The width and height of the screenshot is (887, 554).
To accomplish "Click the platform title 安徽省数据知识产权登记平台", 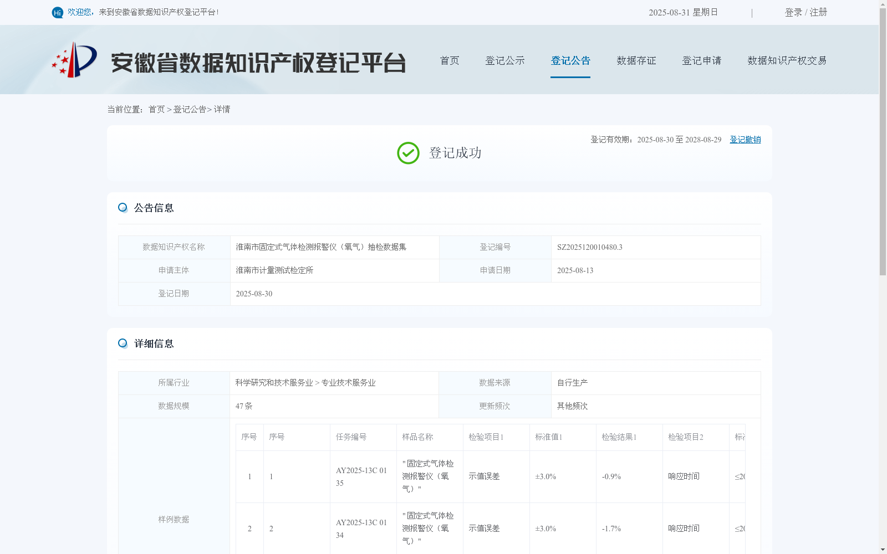I will (x=258, y=63).
